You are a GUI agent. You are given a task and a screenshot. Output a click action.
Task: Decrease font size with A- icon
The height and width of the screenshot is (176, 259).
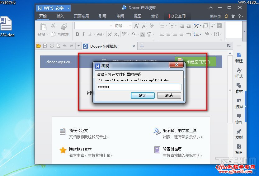[144, 26]
